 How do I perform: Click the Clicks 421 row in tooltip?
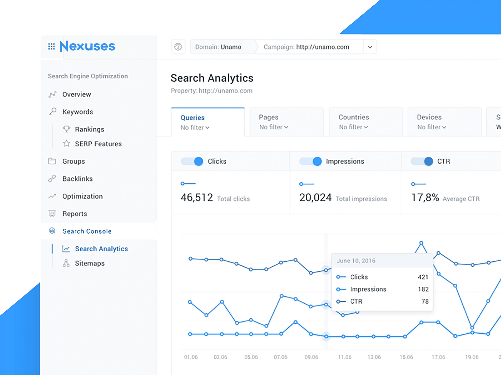(382, 277)
